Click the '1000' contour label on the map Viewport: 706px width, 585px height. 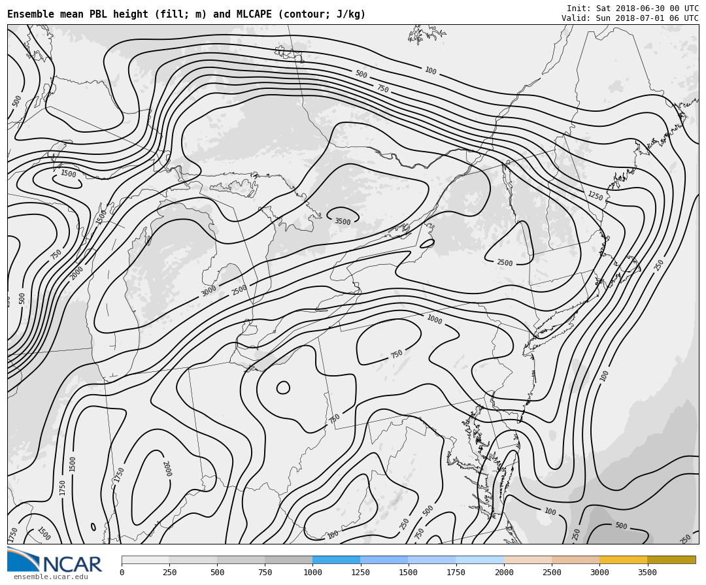point(435,319)
